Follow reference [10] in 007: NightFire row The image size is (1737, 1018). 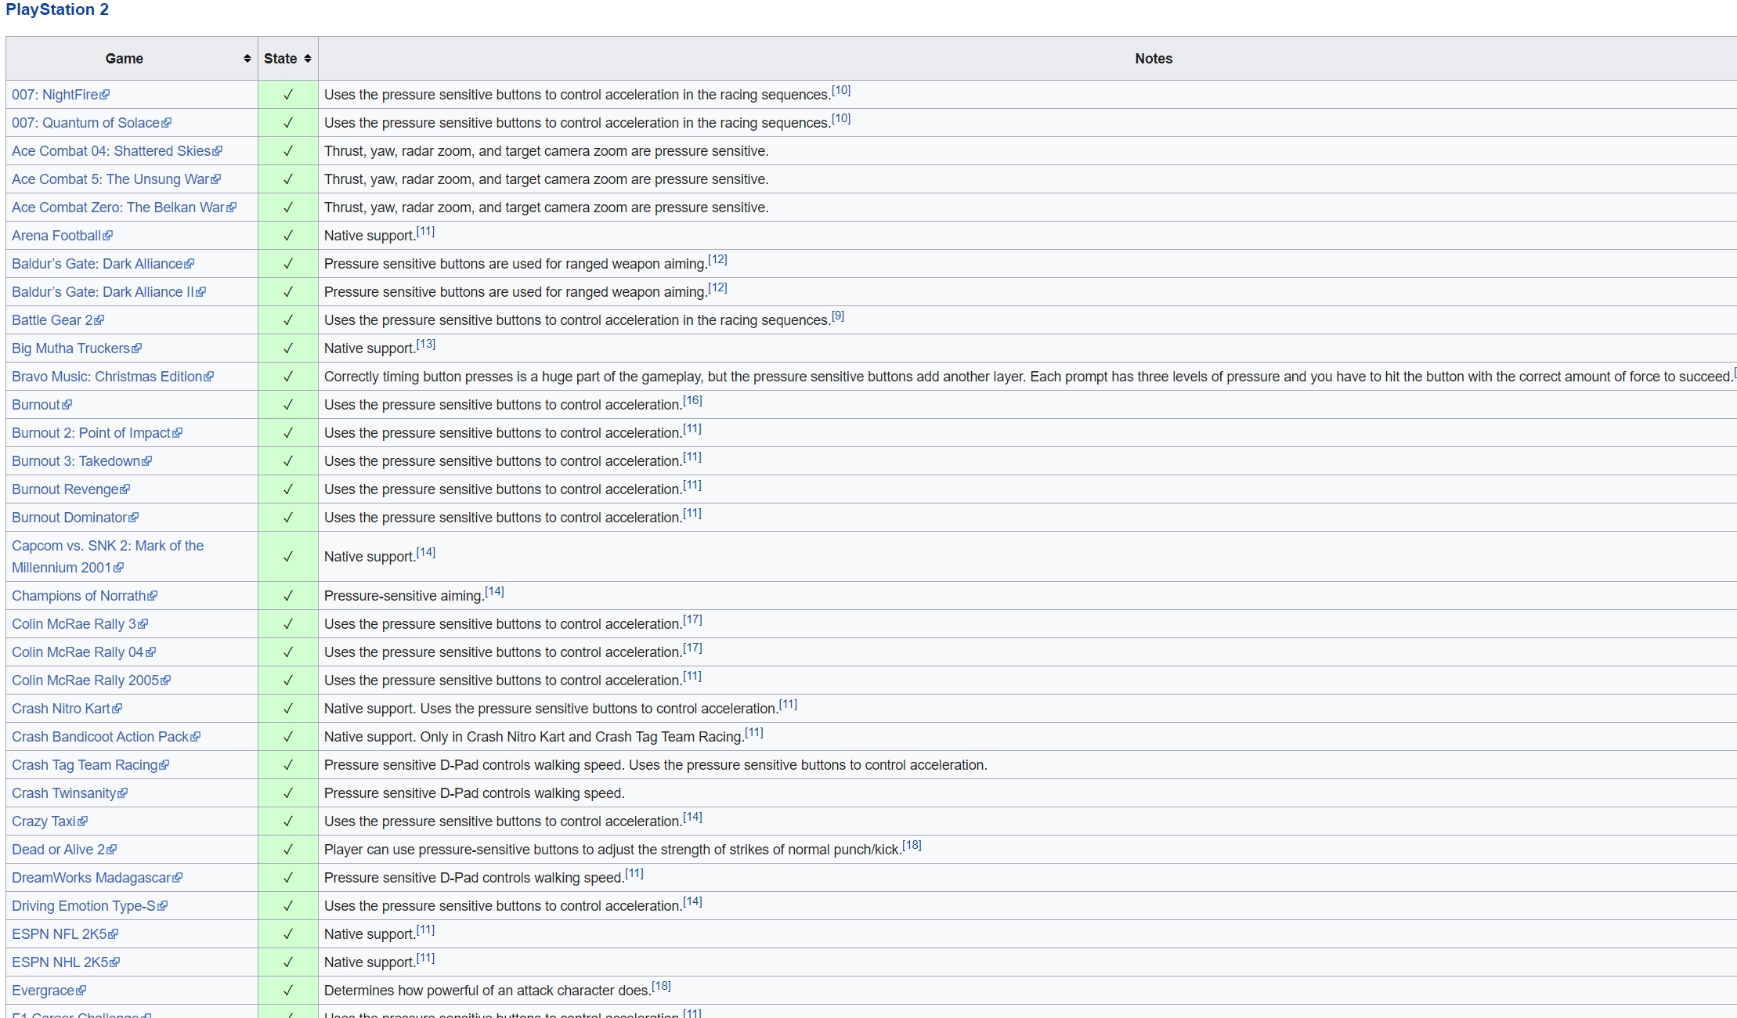click(841, 91)
